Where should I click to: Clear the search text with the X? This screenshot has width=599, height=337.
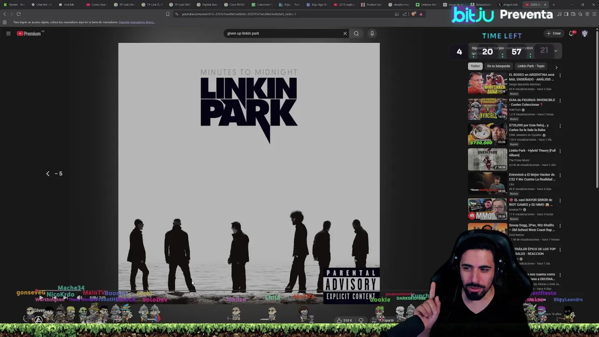point(345,33)
